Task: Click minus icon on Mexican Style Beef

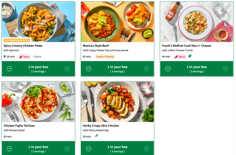Action: click(x=89, y=69)
